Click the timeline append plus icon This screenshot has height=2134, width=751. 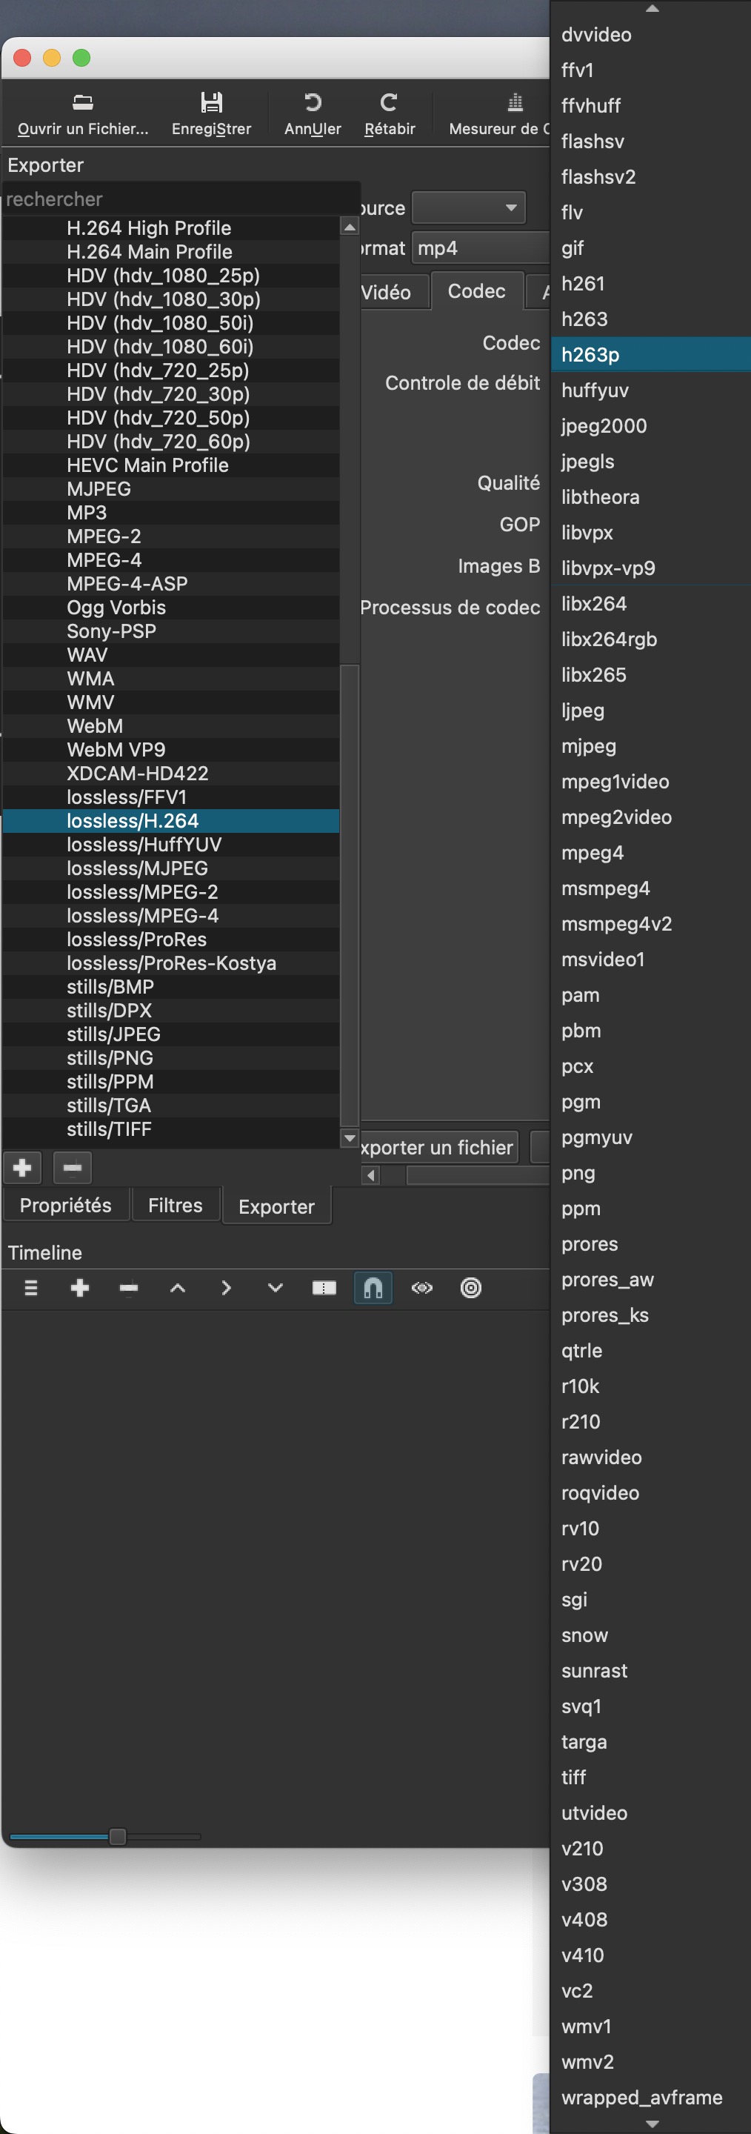(x=80, y=1287)
